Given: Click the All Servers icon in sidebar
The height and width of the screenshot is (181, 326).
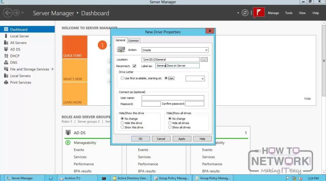Looking at the screenshot, I should [6, 43].
